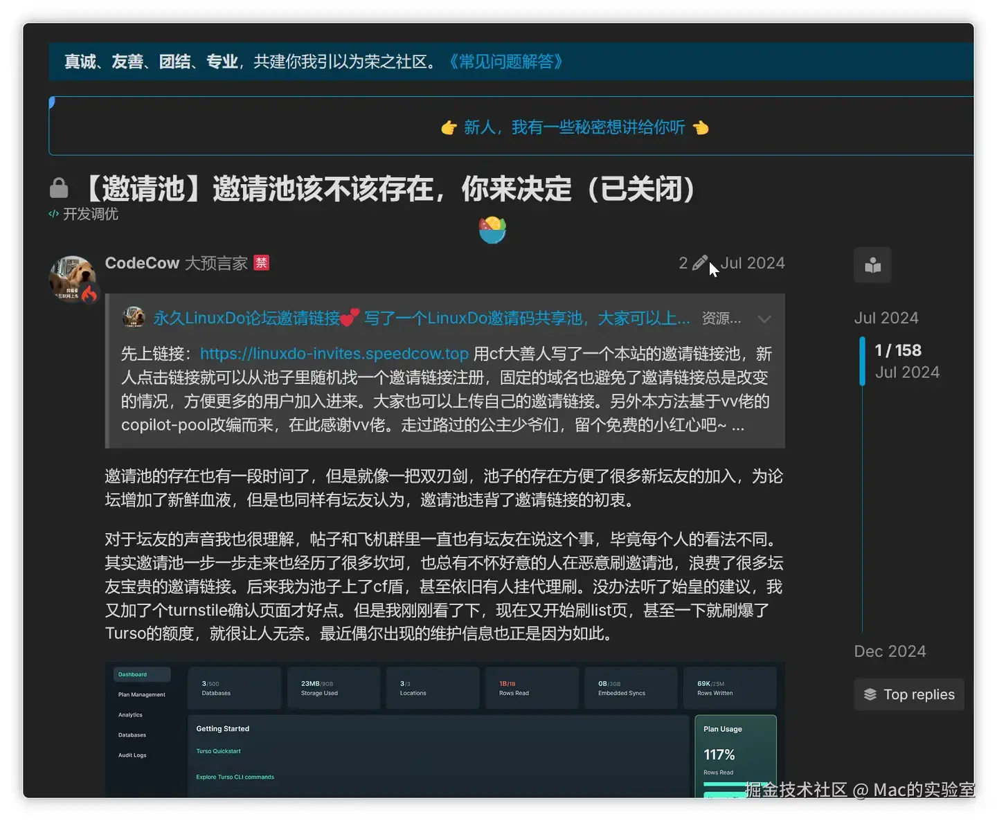Click the layers icon on Top replies

(x=870, y=694)
